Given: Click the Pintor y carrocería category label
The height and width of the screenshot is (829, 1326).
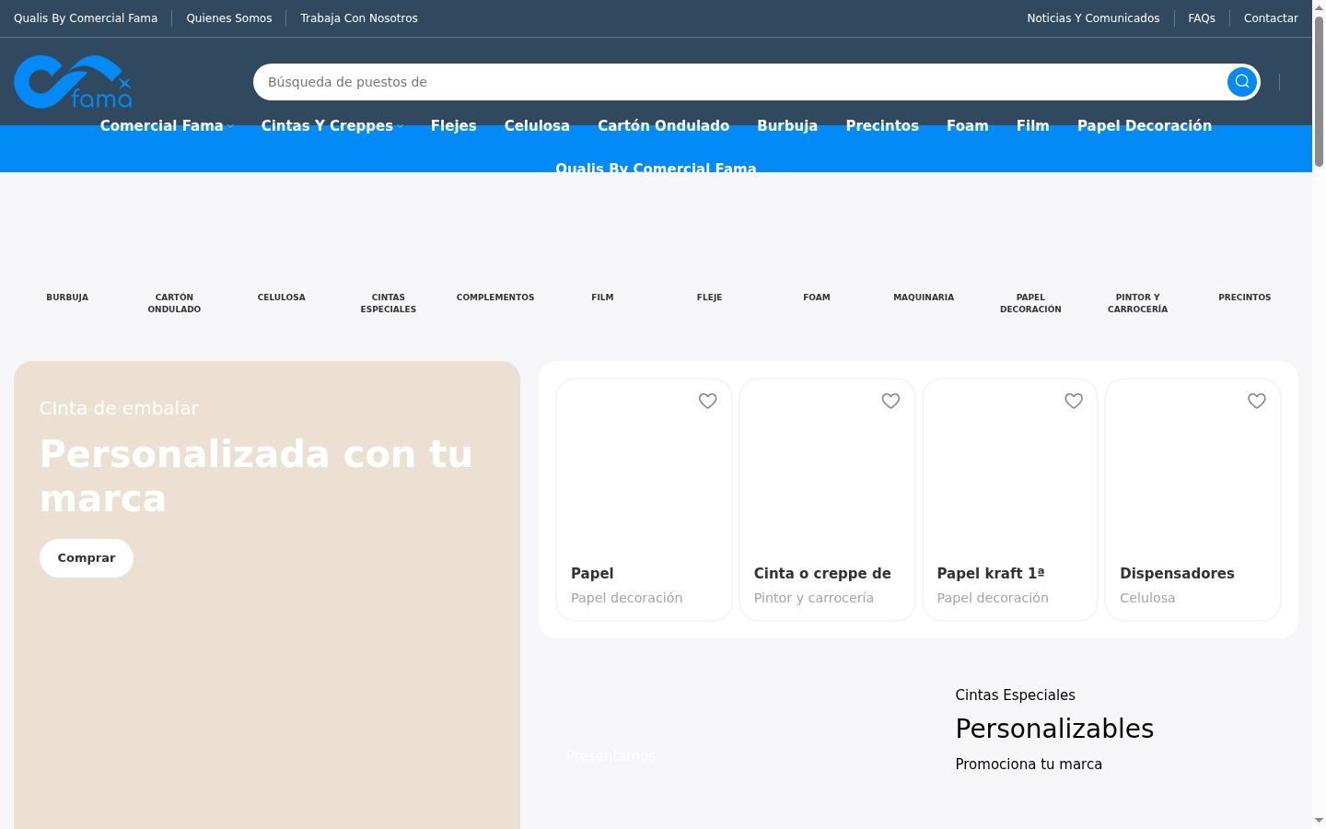Looking at the screenshot, I should point(814,598).
